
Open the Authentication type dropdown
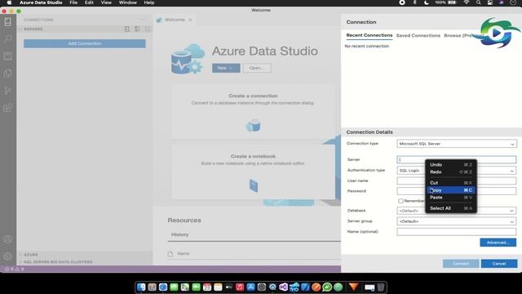[x=457, y=171]
